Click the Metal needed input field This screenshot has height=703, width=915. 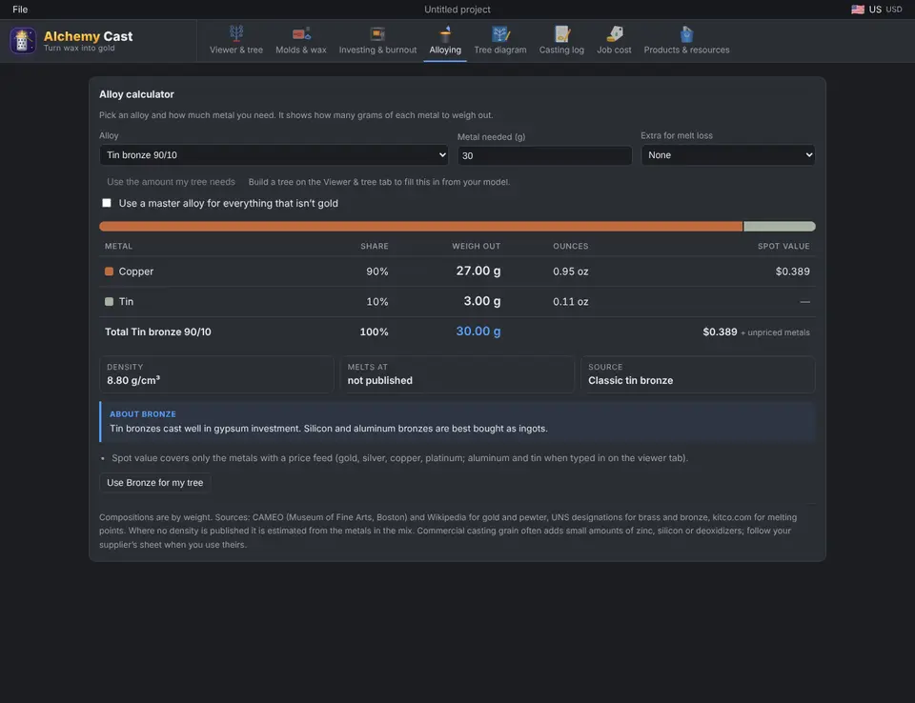click(544, 156)
